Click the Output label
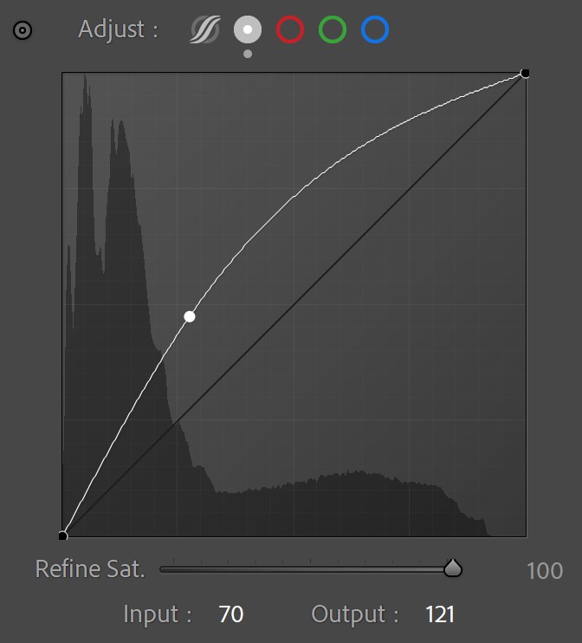The image size is (582, 643). [x=355, y=615]
